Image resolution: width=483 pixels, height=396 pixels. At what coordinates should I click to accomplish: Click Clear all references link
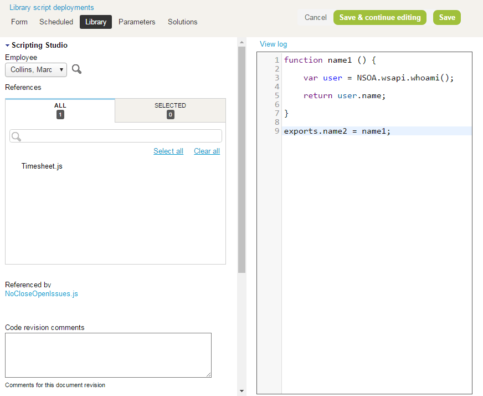pos(207,151)
